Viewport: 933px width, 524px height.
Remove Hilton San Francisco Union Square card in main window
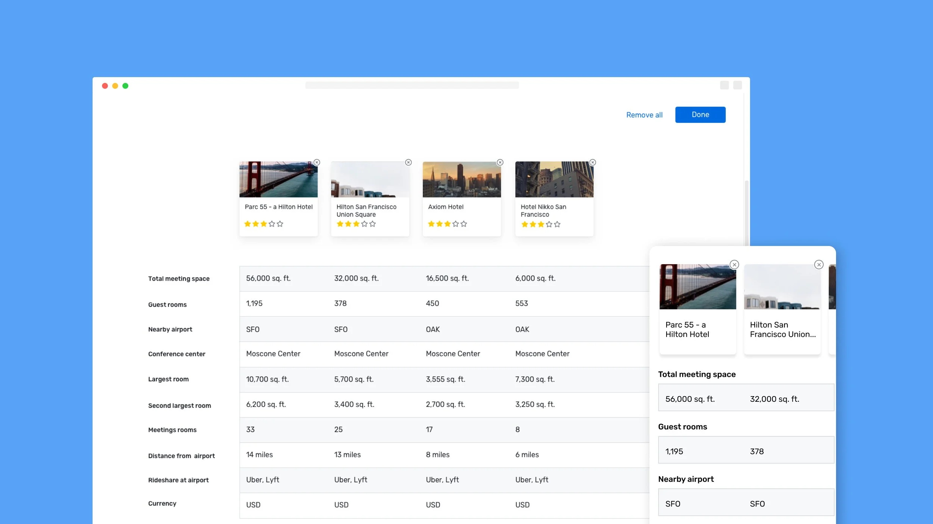pos(408,162)
